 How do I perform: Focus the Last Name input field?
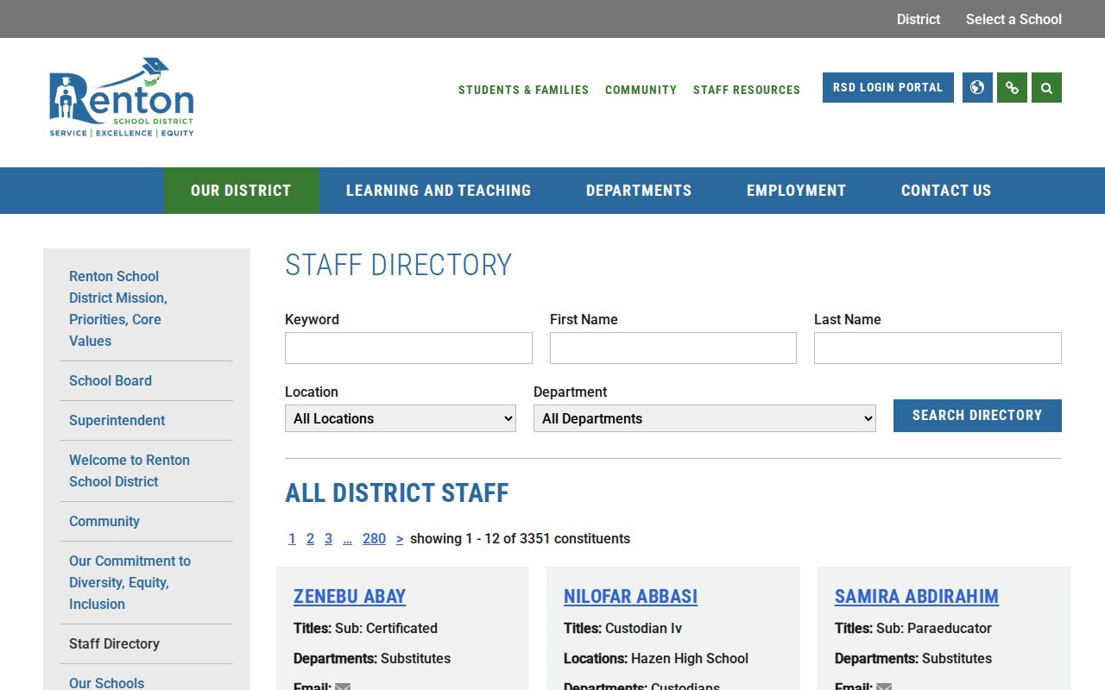click(x=938, y=348)
